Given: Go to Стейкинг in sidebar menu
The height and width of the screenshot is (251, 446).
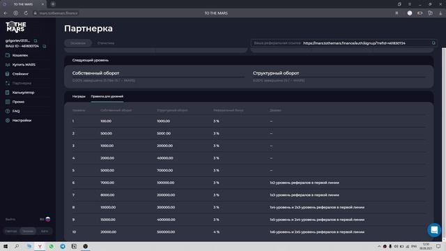Looking at the screenshot, I should pos(20,74).
